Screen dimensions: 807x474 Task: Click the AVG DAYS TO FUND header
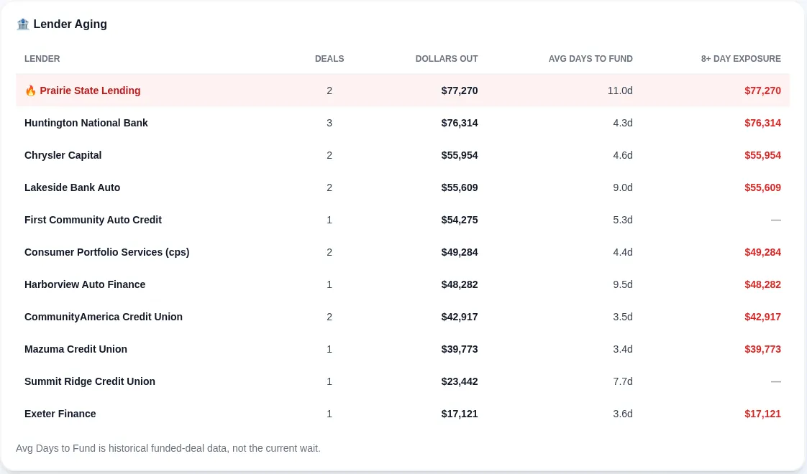591,59
